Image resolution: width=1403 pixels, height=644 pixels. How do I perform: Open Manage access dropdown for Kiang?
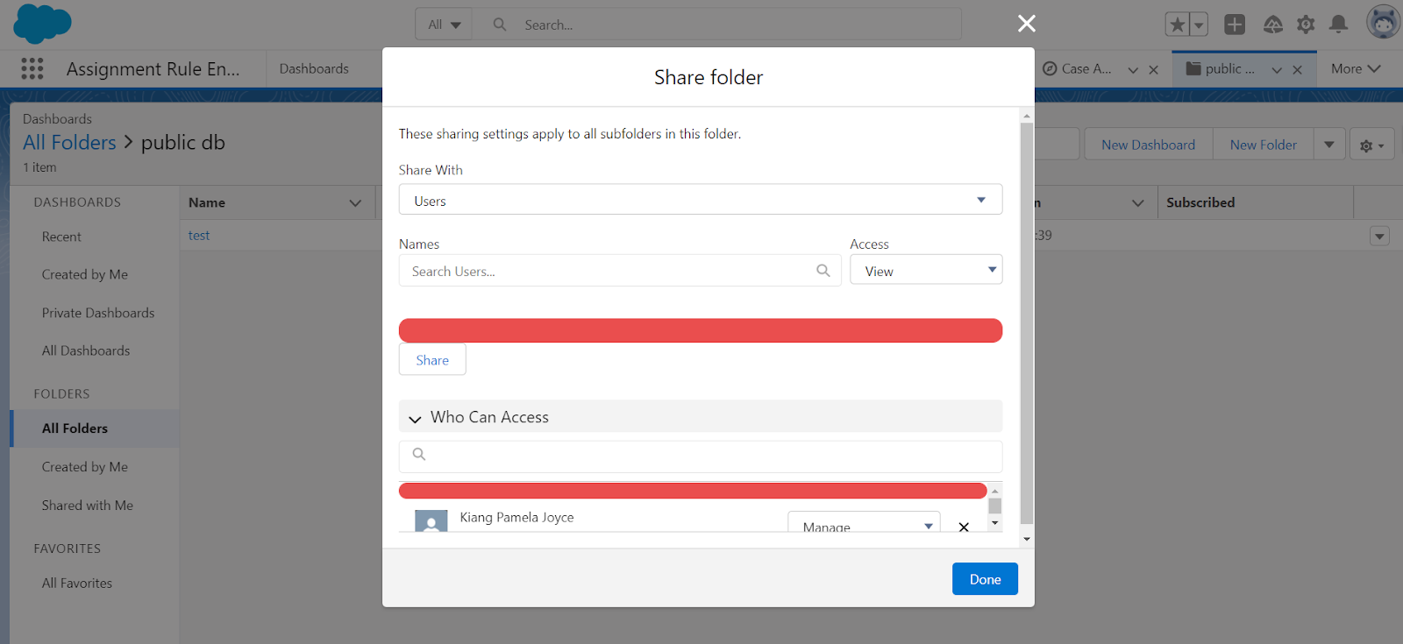pos(864,523)
